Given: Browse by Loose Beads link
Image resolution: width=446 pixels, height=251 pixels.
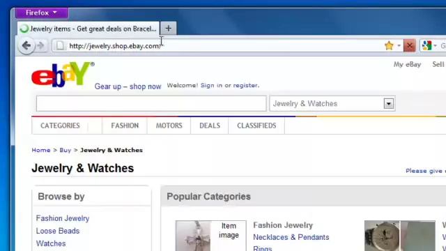Looking at the screenshot, I should coord(58,231).
